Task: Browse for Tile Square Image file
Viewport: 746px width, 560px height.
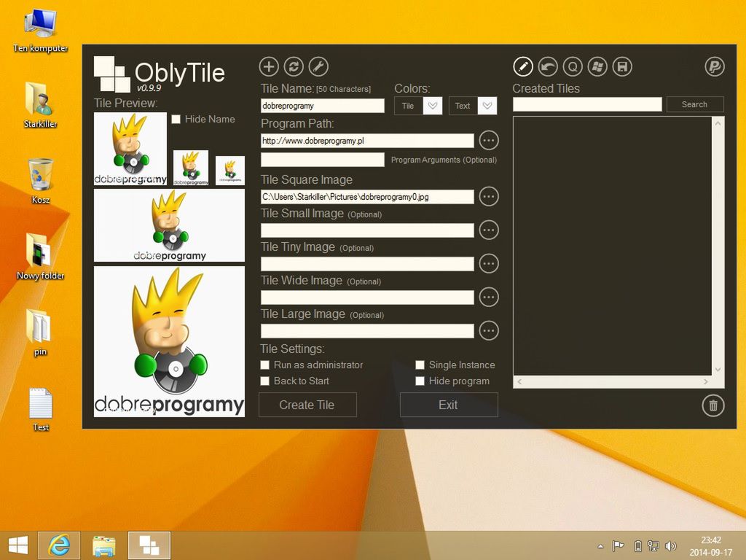Action: point(489,196)
